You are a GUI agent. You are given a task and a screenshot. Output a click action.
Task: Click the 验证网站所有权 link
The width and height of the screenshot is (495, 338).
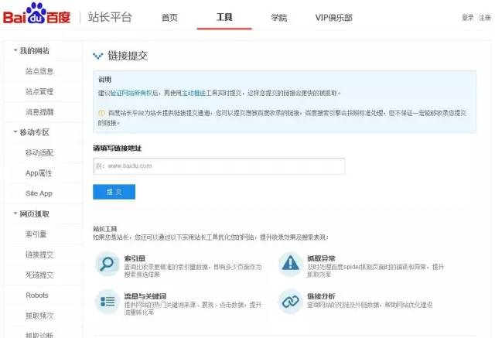(131, 93)
